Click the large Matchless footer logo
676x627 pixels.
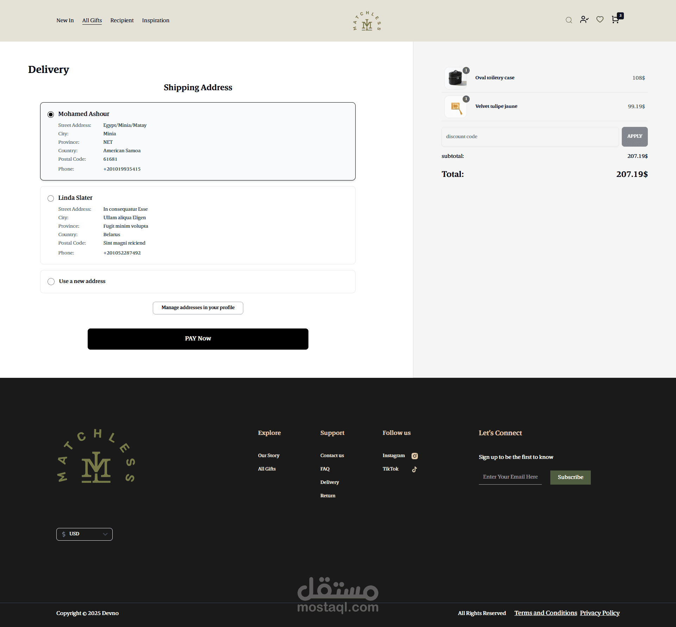[x=96, y=456]
